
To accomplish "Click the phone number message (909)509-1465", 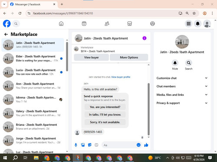I will [93, 132].
